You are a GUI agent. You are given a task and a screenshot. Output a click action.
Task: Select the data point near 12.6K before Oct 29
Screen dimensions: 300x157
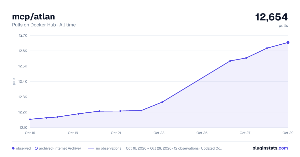(x=267, y=48)
